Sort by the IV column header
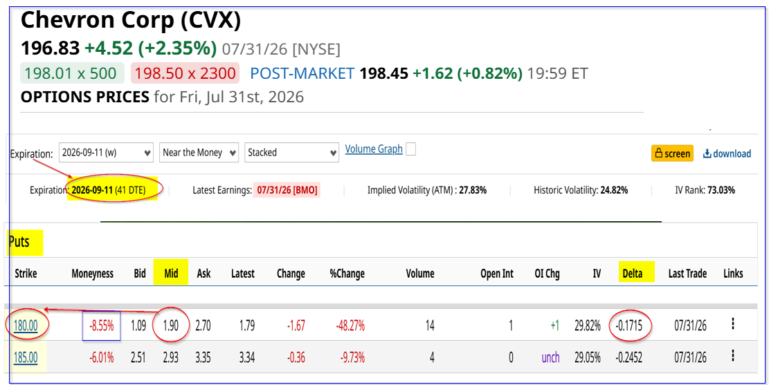Screen dimensions: 769x385 (x=597, y=273)
